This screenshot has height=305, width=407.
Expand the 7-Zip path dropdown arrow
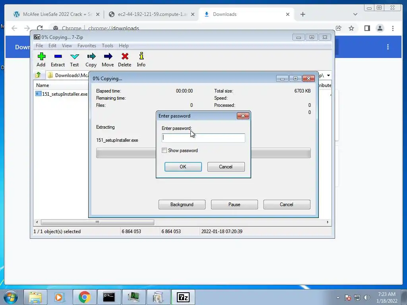pyautogui.click(x=328, y=75)
